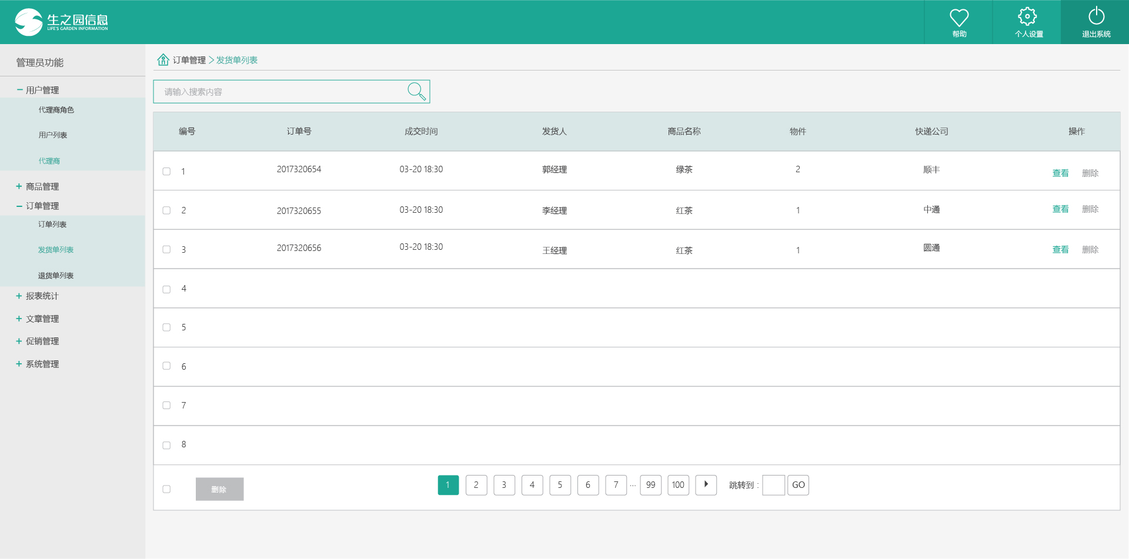
Task: Open 个人设置 gear icon
Action: click(1027, 16)
